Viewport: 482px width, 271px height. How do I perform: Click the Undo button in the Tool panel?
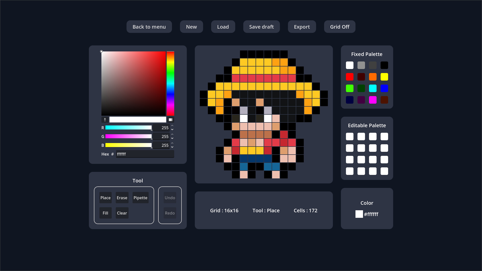[170, 197]
